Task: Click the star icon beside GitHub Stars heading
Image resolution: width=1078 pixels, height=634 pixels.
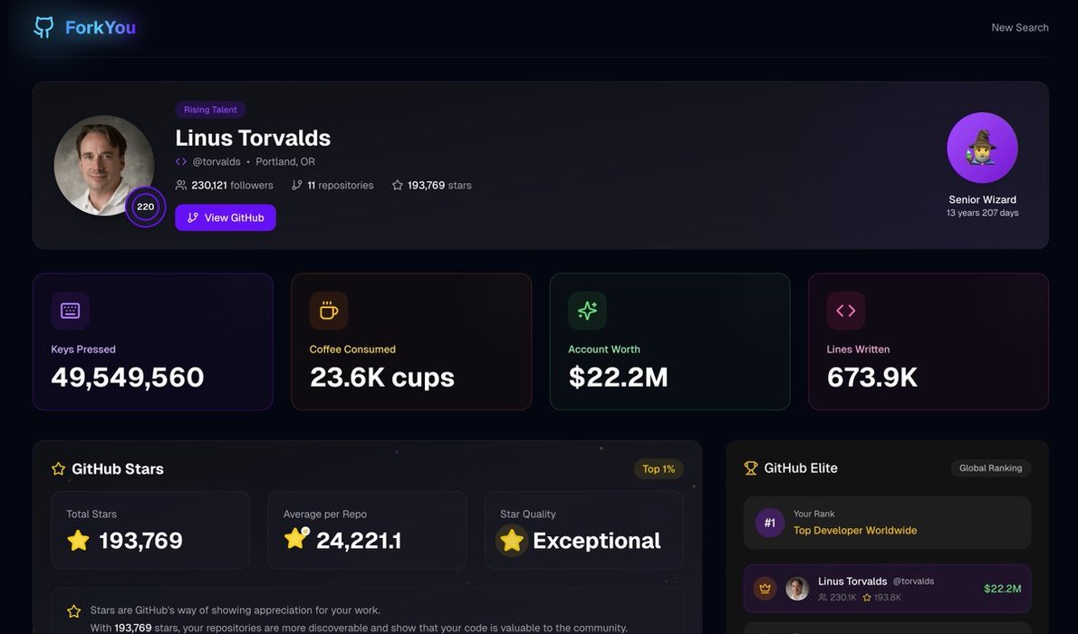Action: coord(59,469)
